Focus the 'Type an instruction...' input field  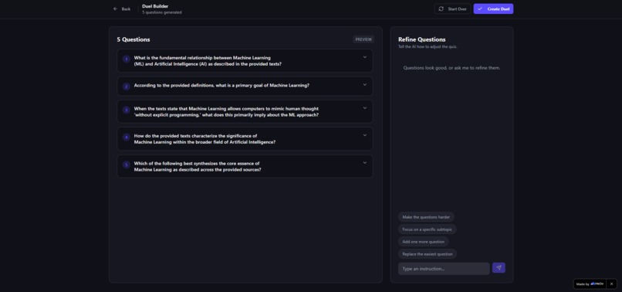pos(444,269)
